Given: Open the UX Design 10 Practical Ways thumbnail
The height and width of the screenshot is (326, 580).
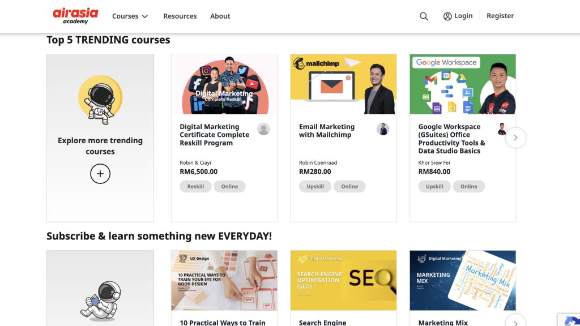Looking at the screenshot, I should 224,281.
